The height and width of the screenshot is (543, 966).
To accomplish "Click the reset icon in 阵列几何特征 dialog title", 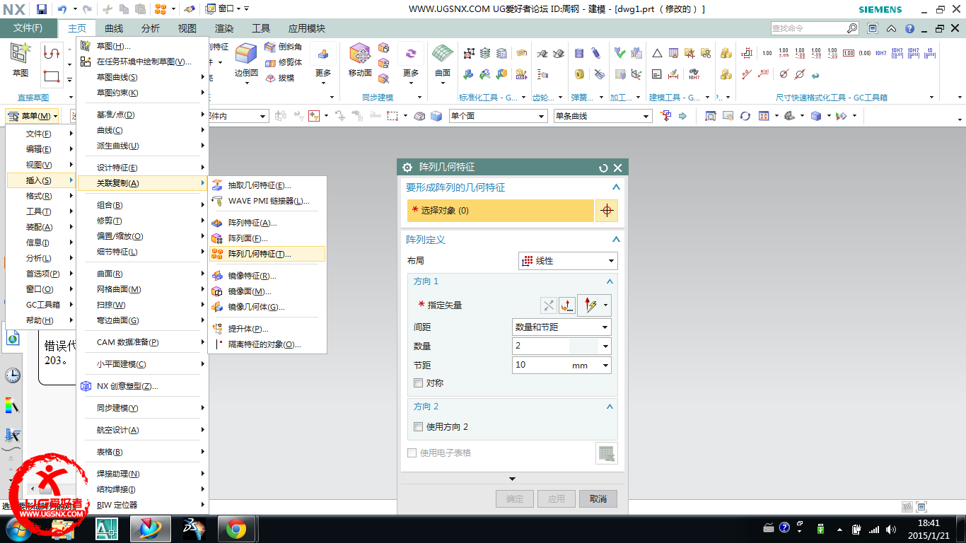I will (x=603, y=168).
